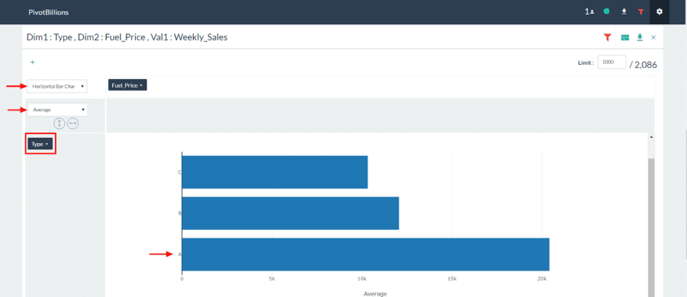Click the plus icon to add pivot
Image resolution: width=687 pixels, height=297 pixels.
[32, 62]
